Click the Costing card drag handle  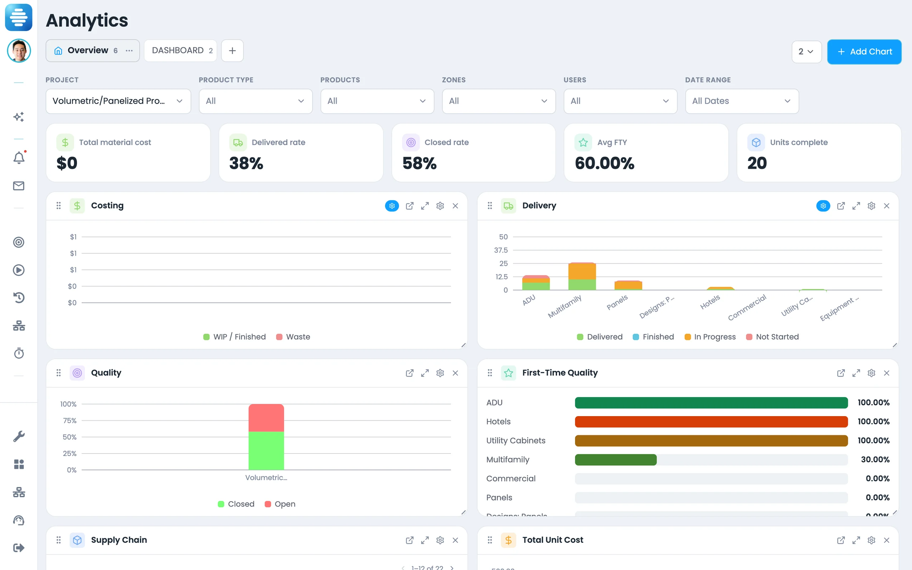[x=58, y=206]
